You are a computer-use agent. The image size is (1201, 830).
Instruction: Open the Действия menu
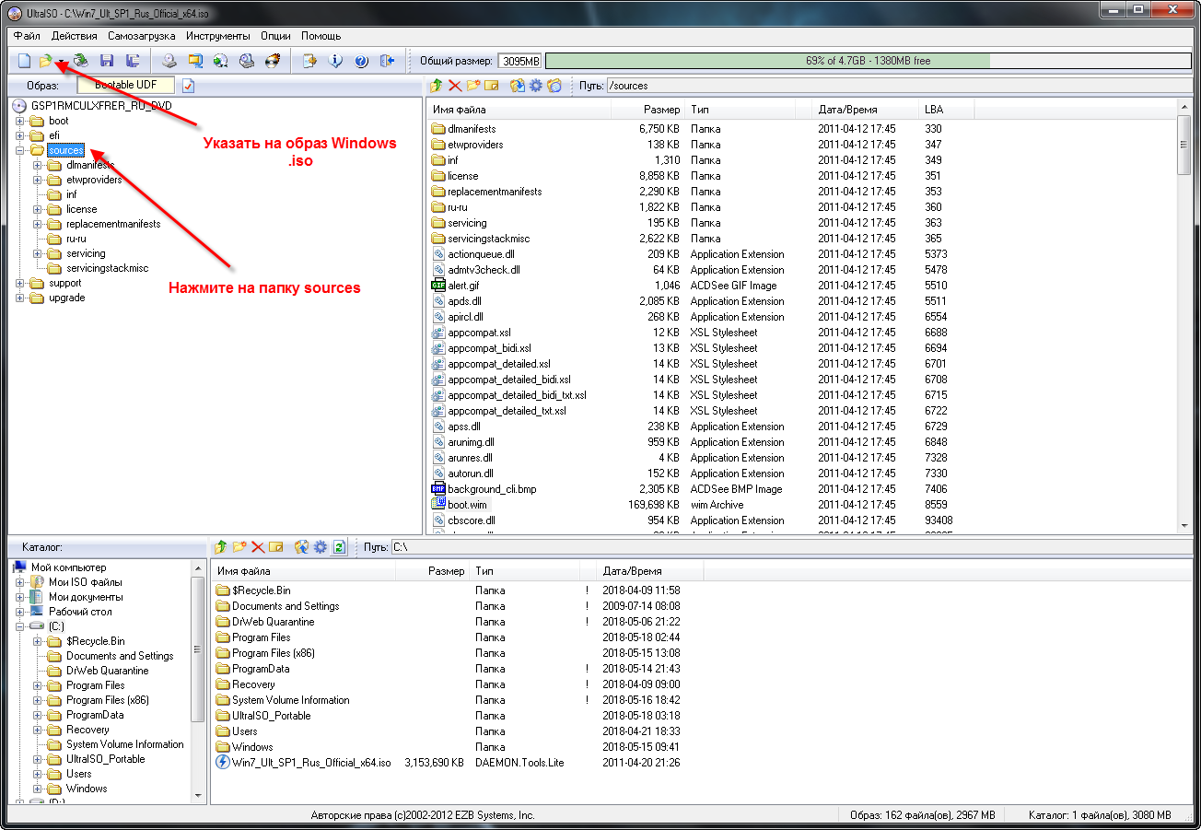coord(75,36)
